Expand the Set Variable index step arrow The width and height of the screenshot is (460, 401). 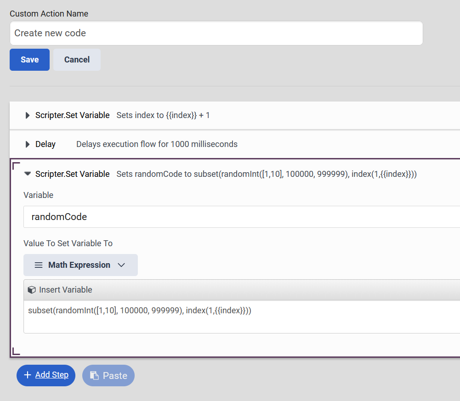[28, 115]
